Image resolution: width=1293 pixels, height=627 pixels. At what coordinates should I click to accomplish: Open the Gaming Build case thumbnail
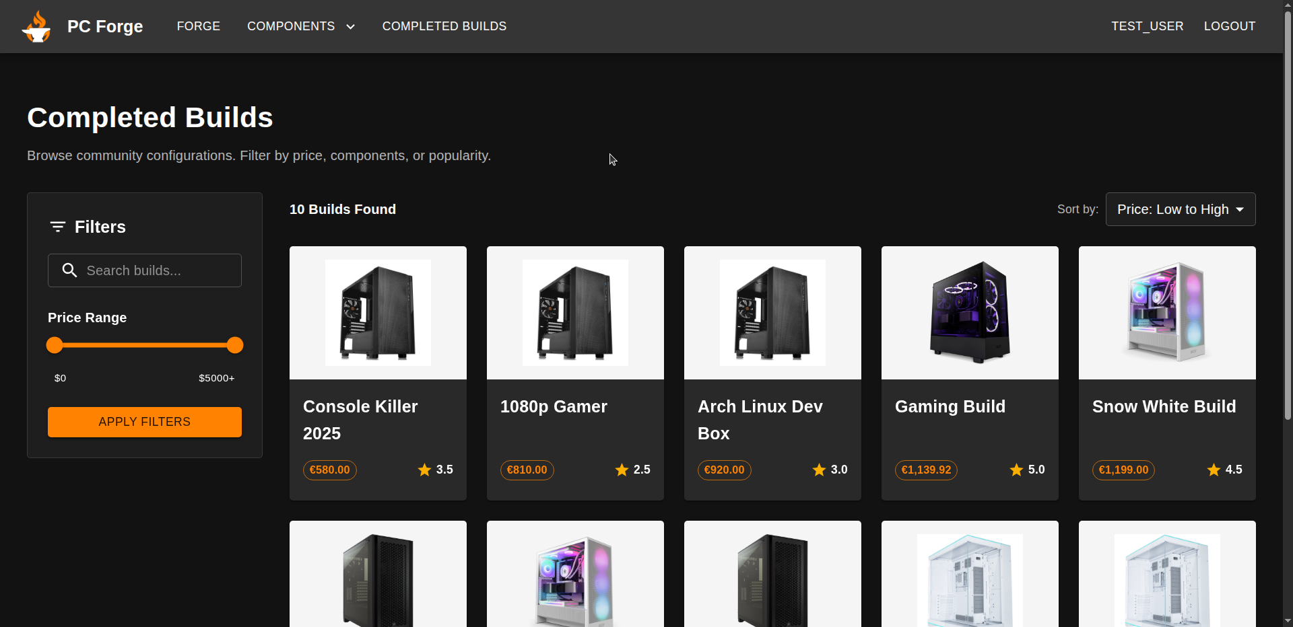[970, 313]
